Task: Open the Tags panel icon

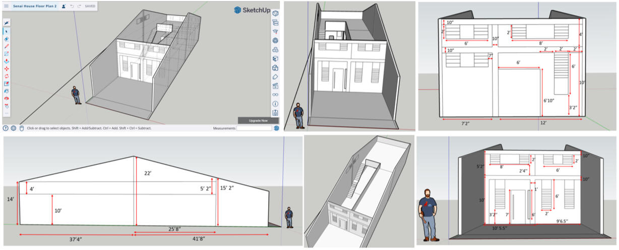Action: (x=275, y=77)
